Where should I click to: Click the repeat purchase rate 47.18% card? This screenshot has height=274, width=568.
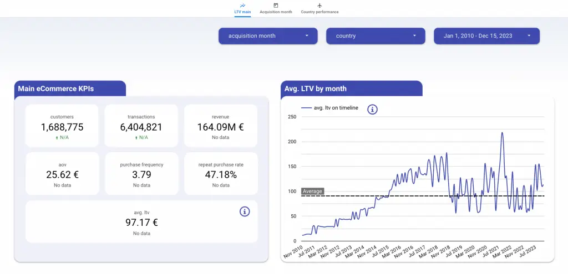click(x=221, y=173)
